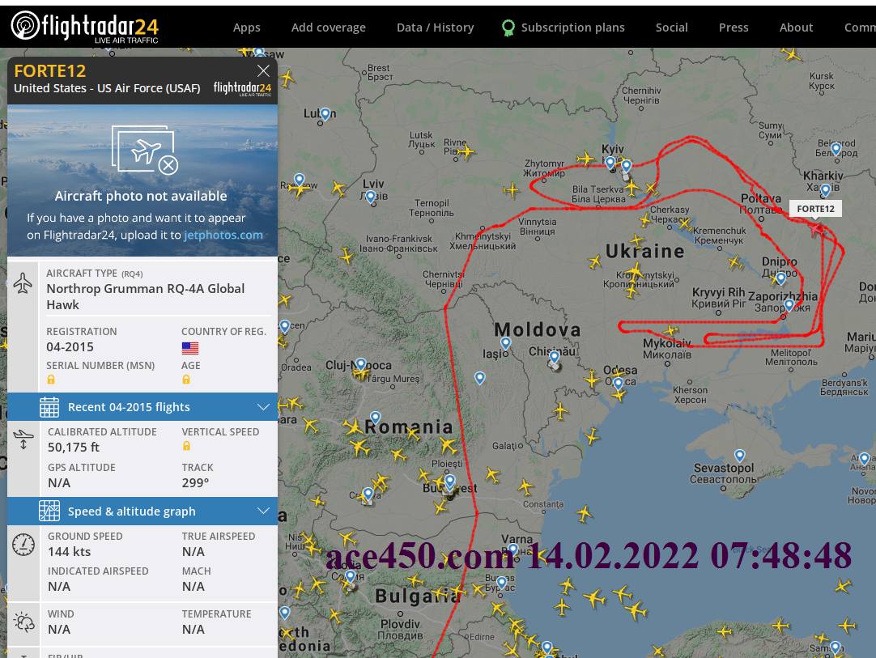Open the Apps menu

tap(246, 28)
